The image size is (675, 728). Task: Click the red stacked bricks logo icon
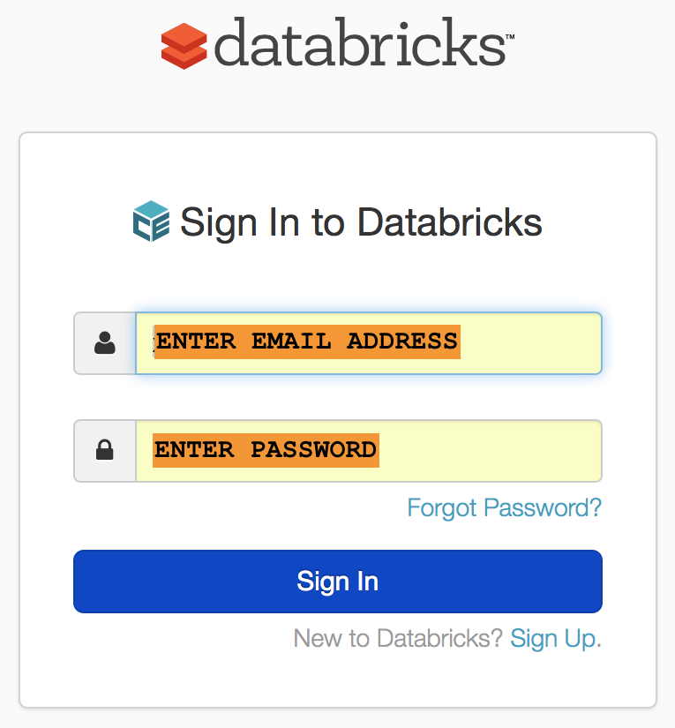click(184, 46)
